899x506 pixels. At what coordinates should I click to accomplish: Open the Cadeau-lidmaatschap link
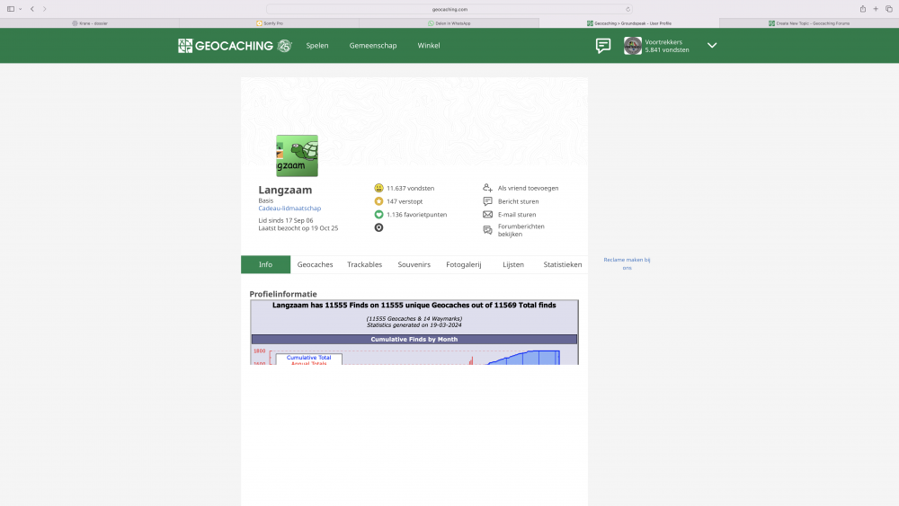click(289, 208)
